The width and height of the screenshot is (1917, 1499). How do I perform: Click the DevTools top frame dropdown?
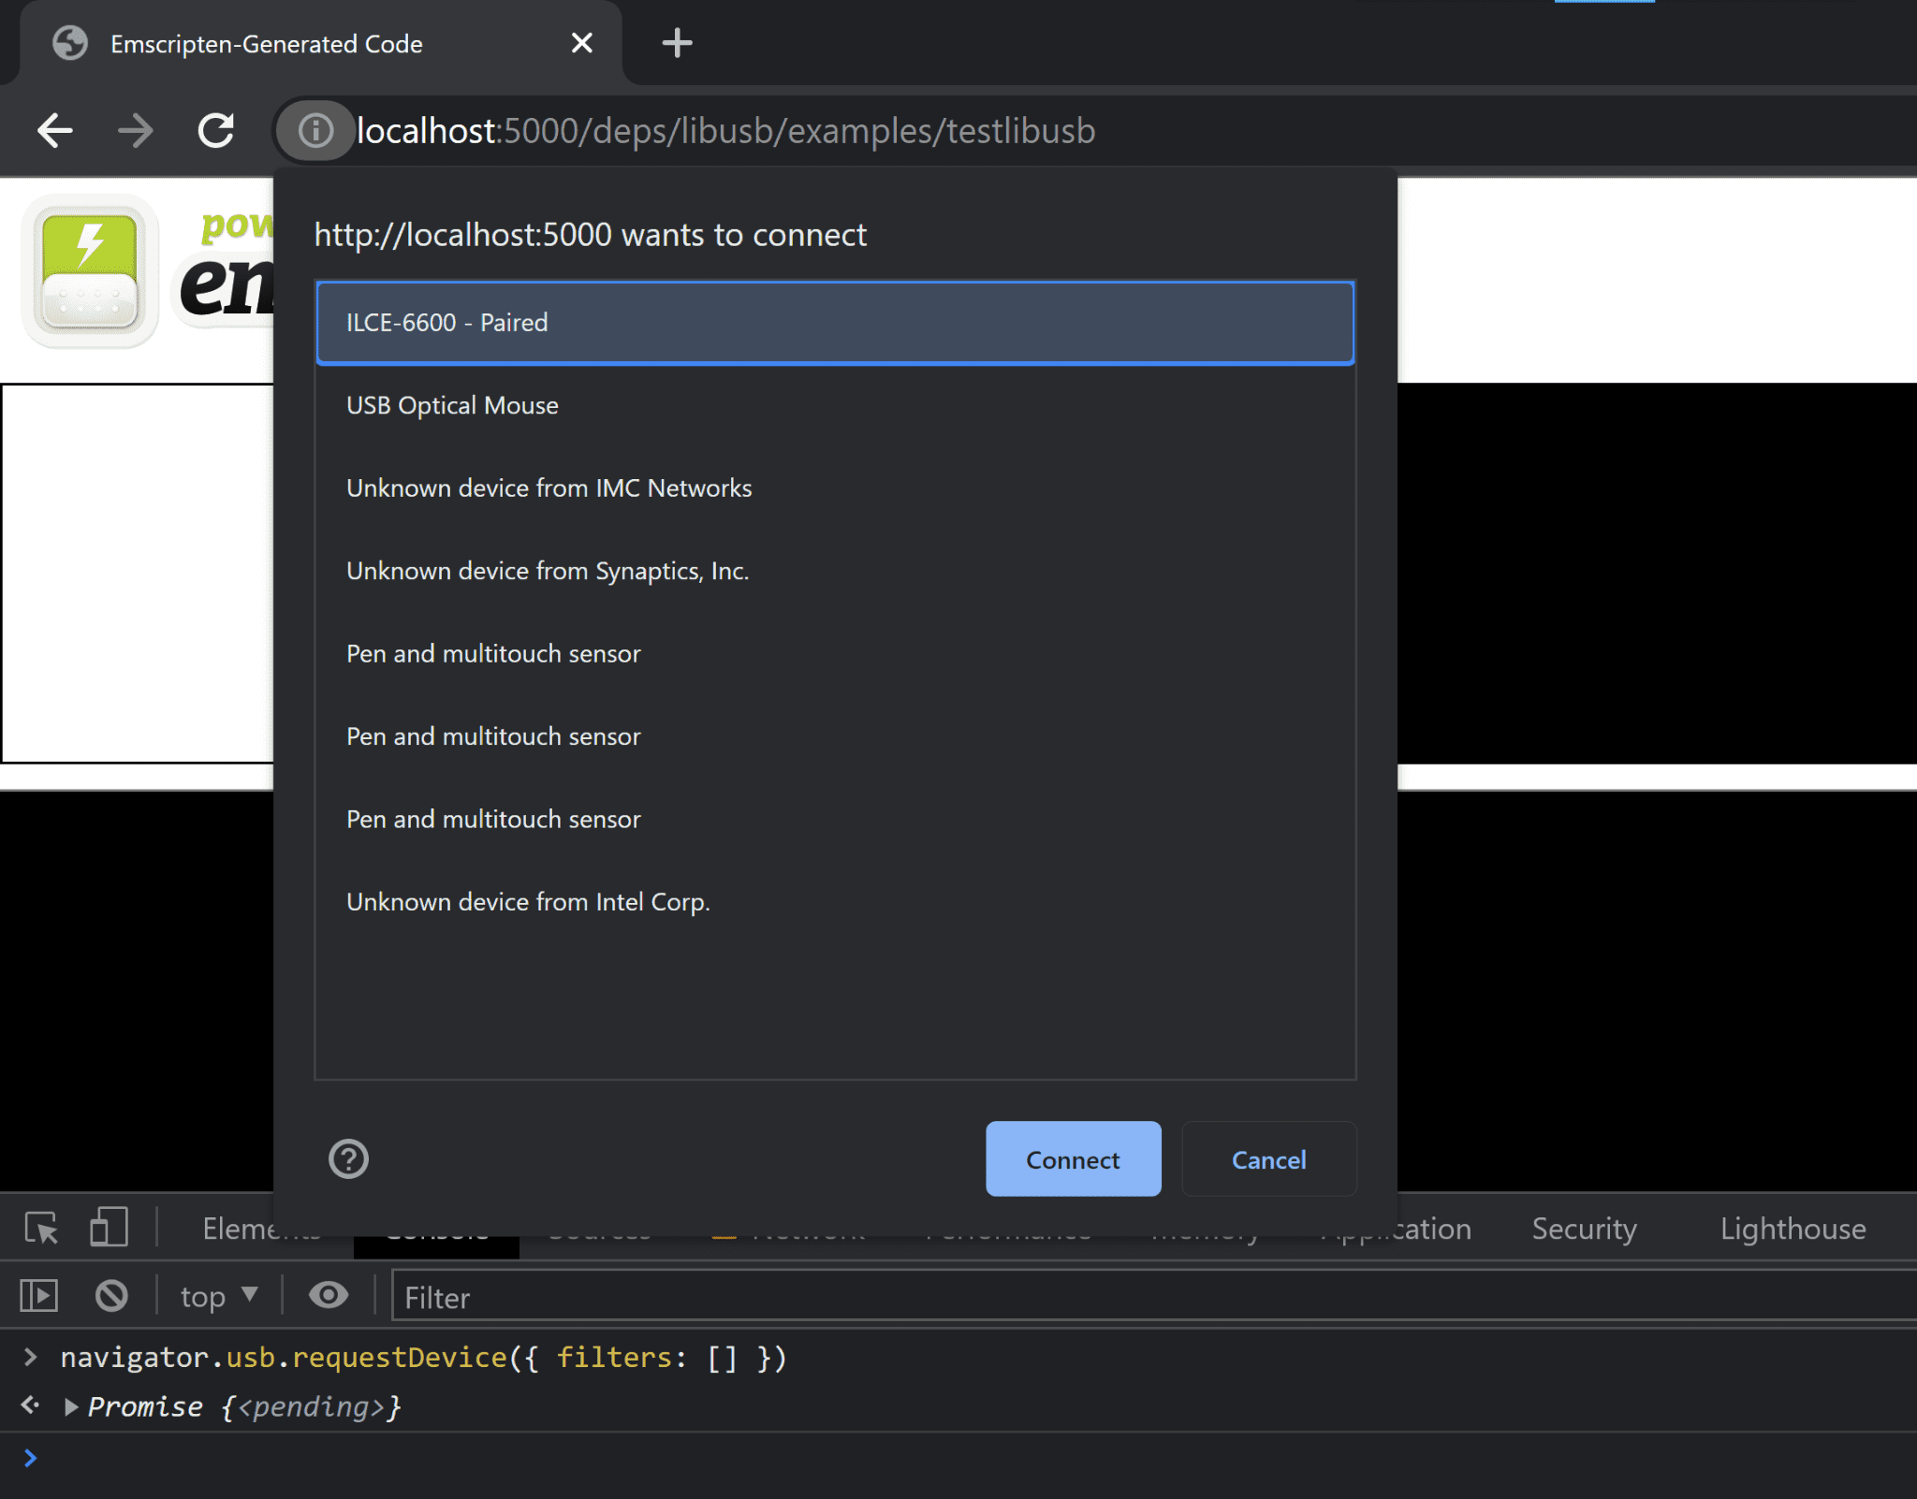click(218, 1297)
